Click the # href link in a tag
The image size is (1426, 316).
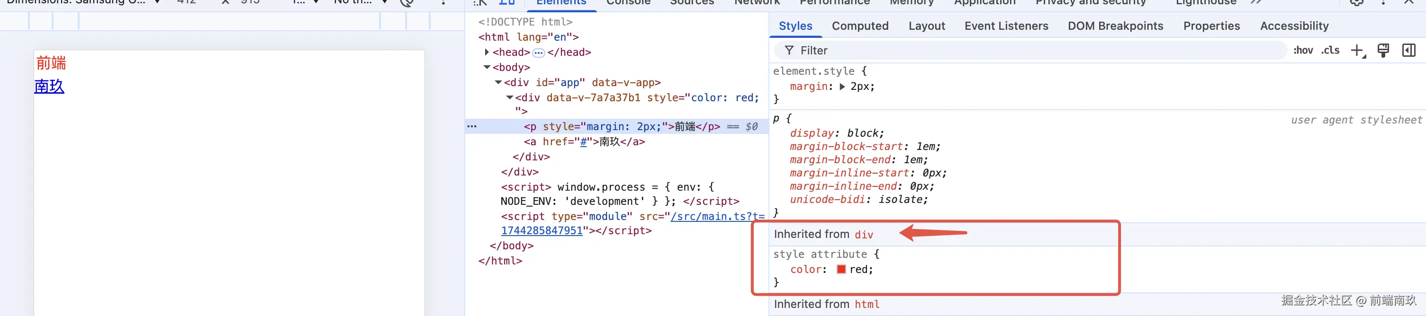(x=583, y=142)
